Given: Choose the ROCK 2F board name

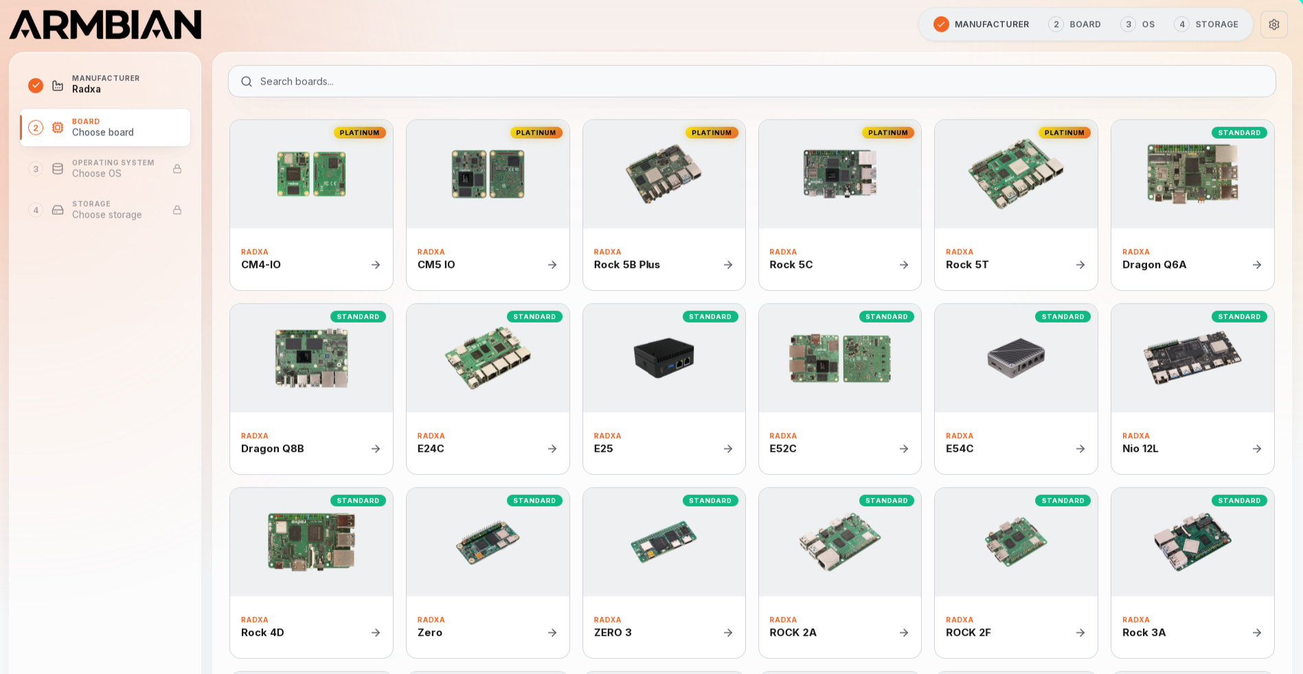Looking at the screenshot, I should pos(968,633).
